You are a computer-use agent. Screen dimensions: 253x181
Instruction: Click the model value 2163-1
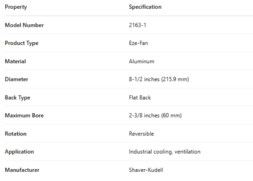tap(137, 25)
